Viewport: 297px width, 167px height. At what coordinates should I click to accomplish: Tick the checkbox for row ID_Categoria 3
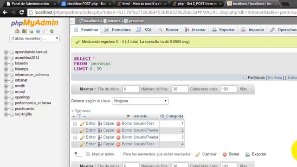pyautogui.click(x=75, y=137)
